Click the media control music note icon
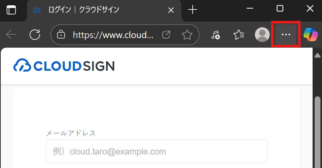 [215, 35]
